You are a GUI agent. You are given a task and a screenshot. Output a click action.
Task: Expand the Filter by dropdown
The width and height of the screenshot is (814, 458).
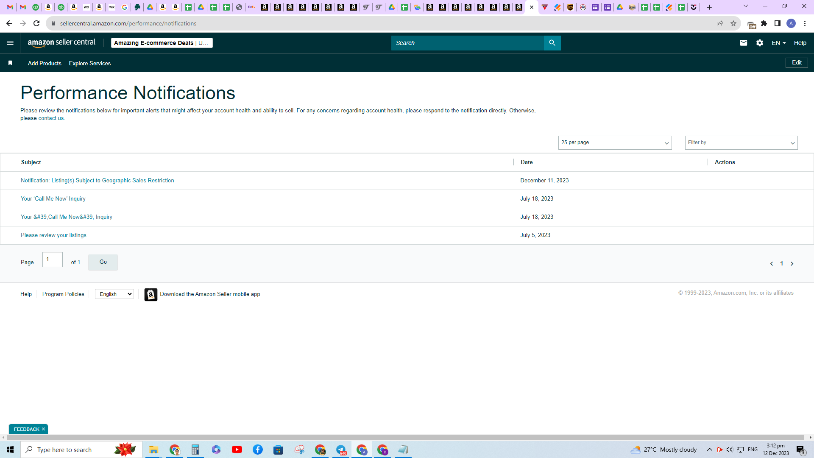click(x=741, y=142)
